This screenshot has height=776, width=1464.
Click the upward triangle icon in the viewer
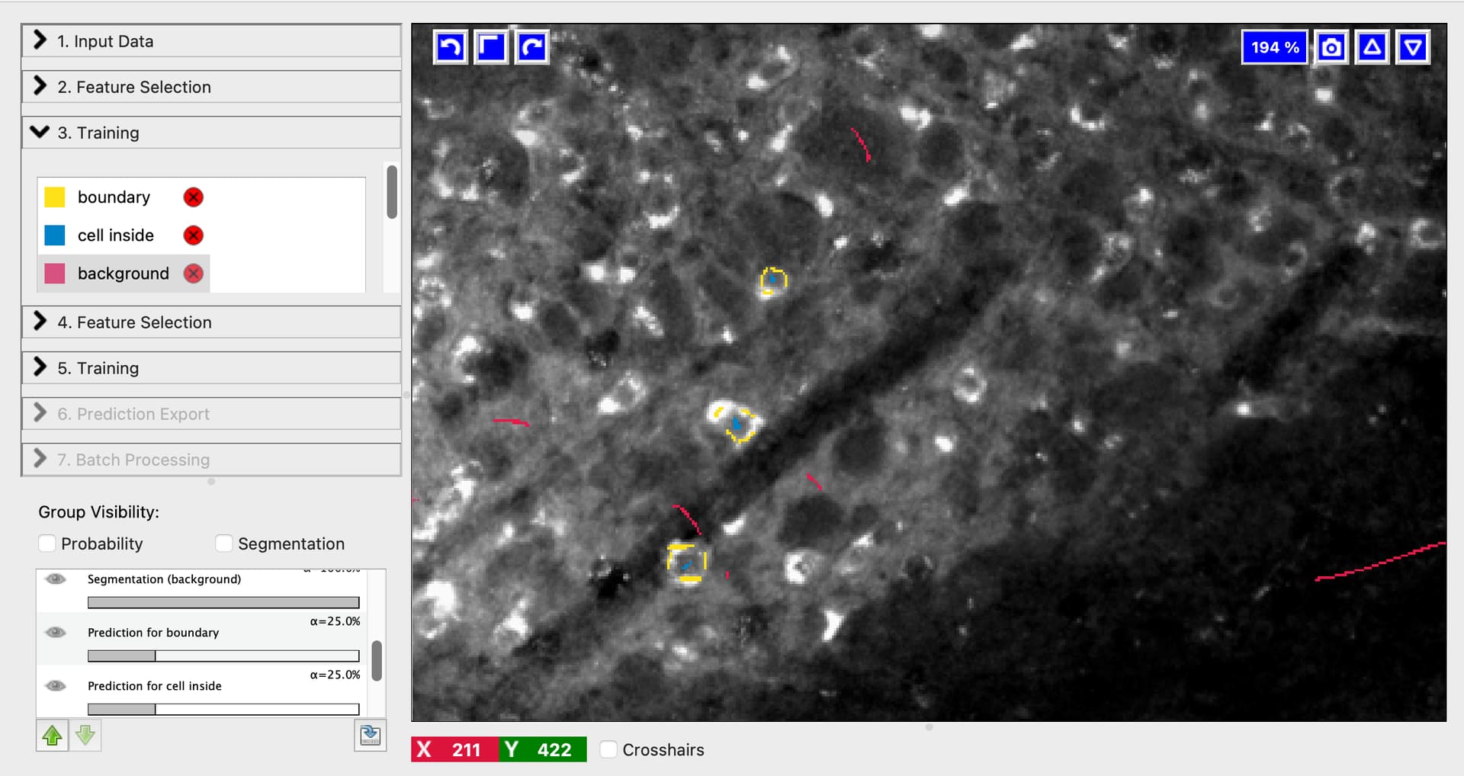[x=1372, y=47]
